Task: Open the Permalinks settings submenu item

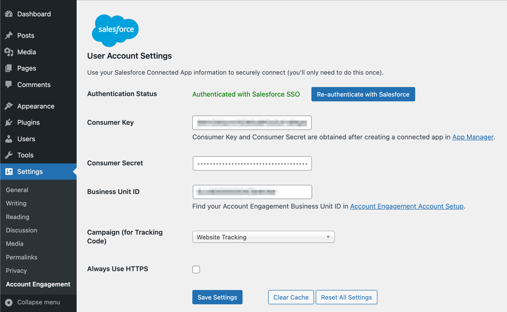Action: pyautogui.click(x=22, y=257)
